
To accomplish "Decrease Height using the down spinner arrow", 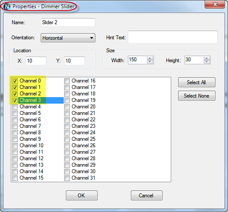I will 206,62.
